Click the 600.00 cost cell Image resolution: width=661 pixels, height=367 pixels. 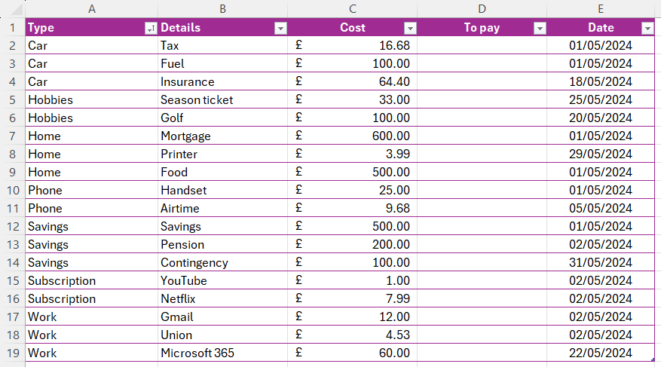[353, 136]
